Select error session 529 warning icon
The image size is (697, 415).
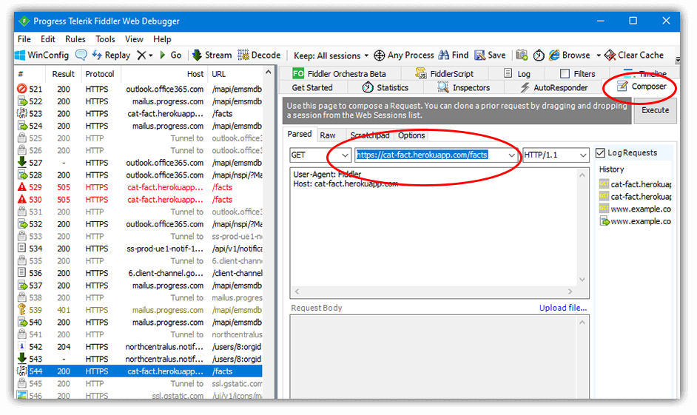coord(21,187)
